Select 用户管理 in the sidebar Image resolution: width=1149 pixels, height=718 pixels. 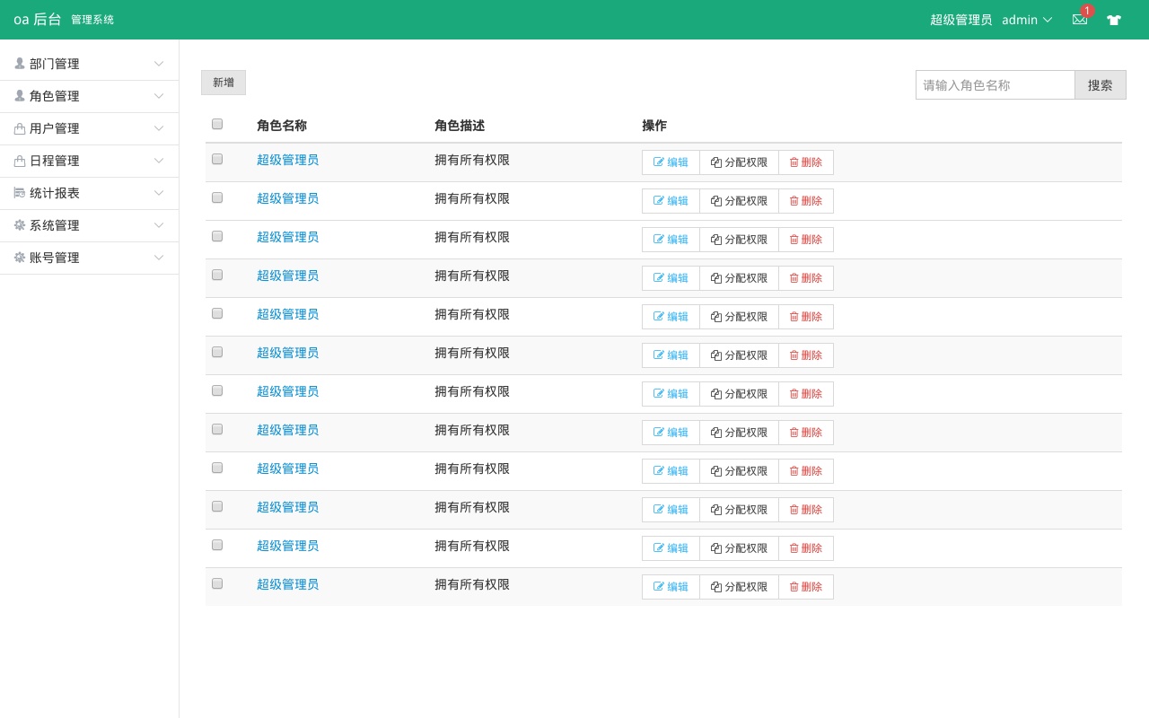[90, 128]
